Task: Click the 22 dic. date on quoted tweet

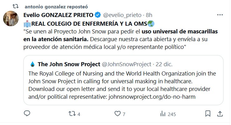Action: pos(164,64)
